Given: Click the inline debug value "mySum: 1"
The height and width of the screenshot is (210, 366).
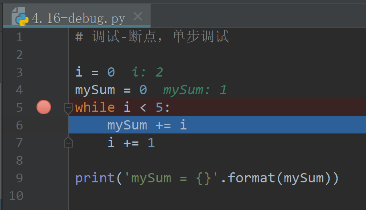Looking at the screenshot, I should pyautogui.click(x=195, y=90).
